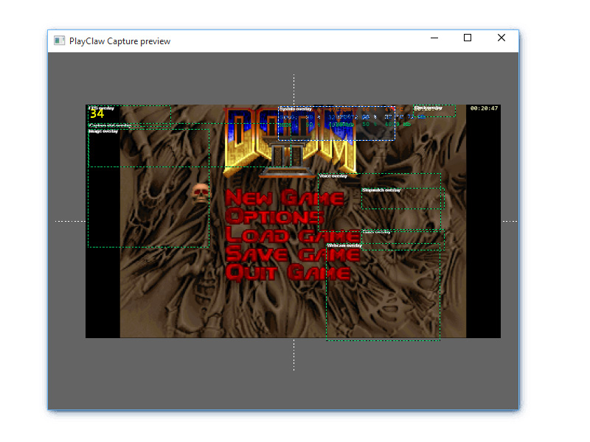This screenshot has height=442, width=590.
Task: Click Load Game menu entry
Action: point(280,236)
